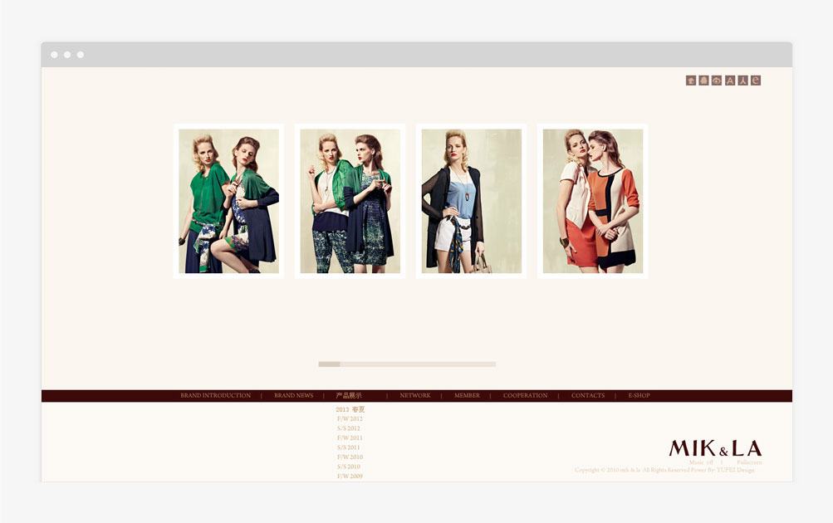Open the Contacts page link
This screenshot has height=523, width=833.
(587, 396)
